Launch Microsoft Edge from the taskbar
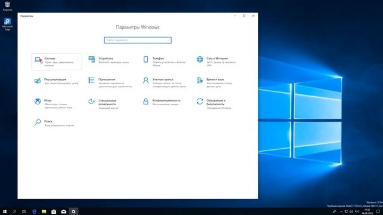This screenshot has width=383, height=215. [34, 211]
